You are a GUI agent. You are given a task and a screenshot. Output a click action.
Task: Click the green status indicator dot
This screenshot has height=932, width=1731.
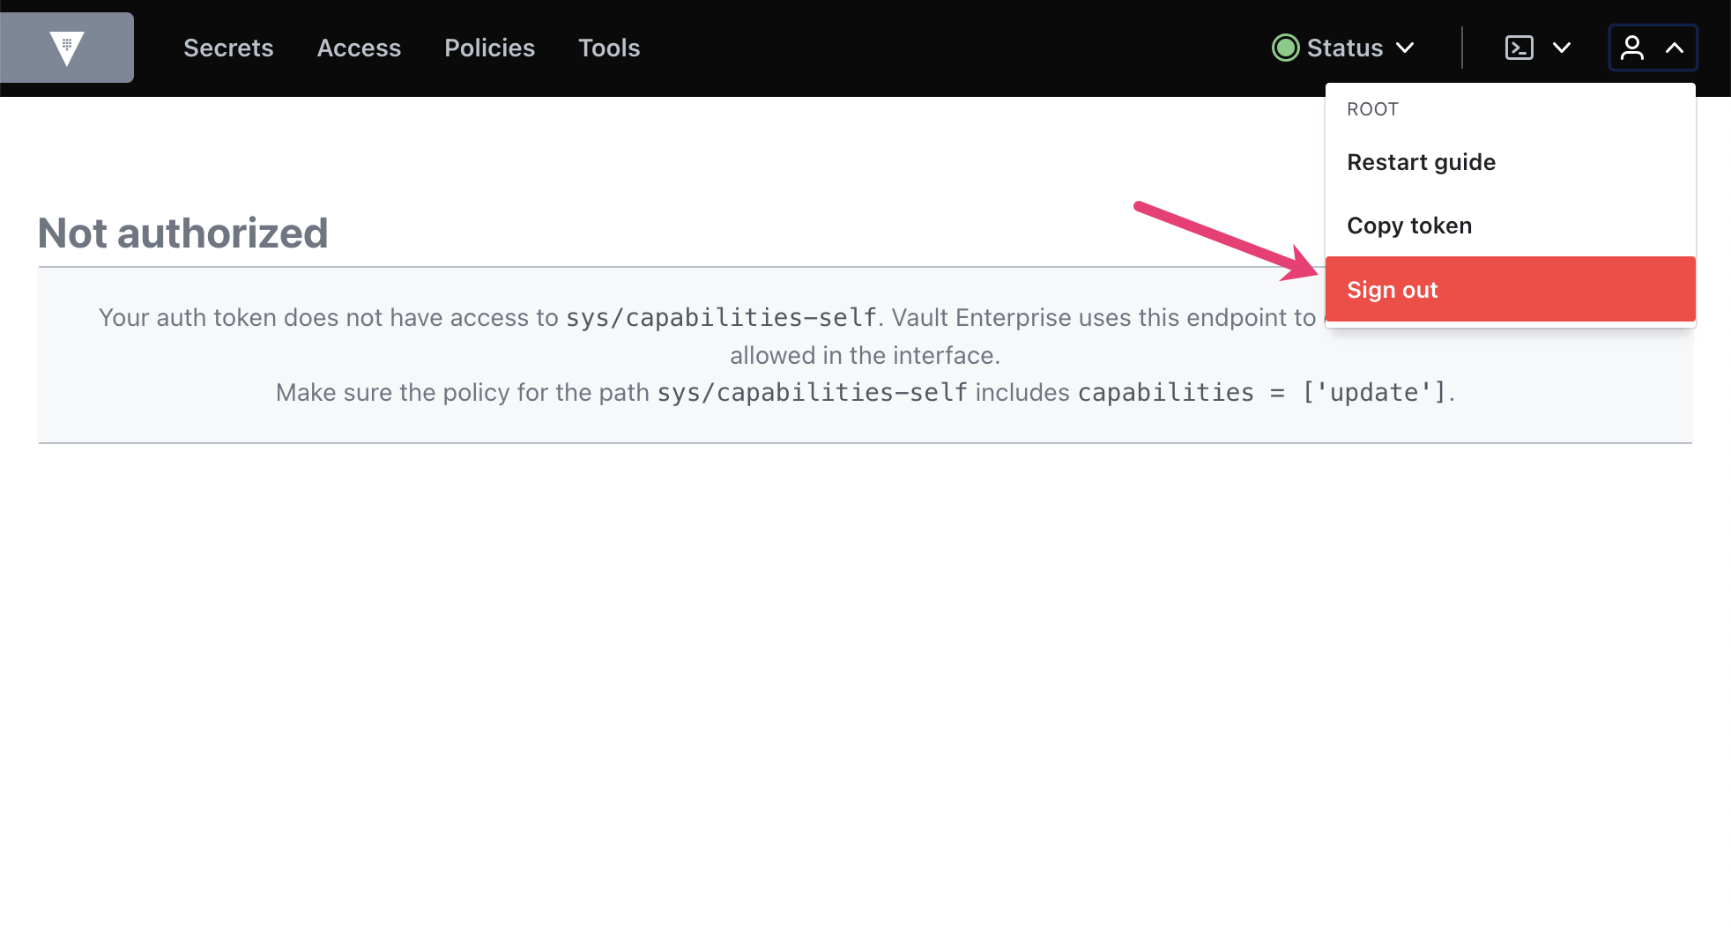coord(1287,48)
